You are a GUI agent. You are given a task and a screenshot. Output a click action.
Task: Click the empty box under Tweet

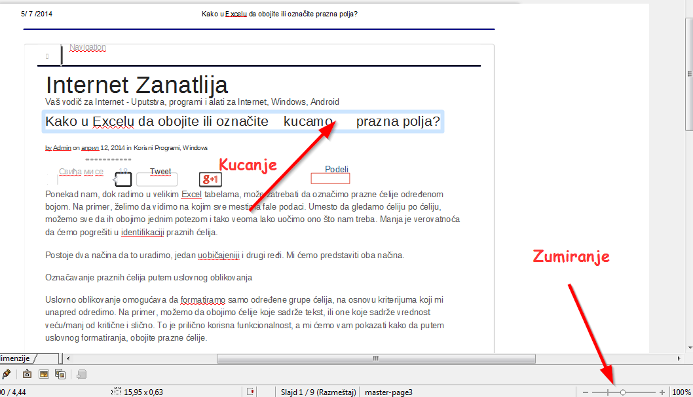pyautogui.click(x=157, y=180)
